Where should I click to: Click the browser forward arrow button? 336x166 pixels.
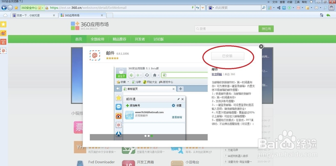click(10, 8)
